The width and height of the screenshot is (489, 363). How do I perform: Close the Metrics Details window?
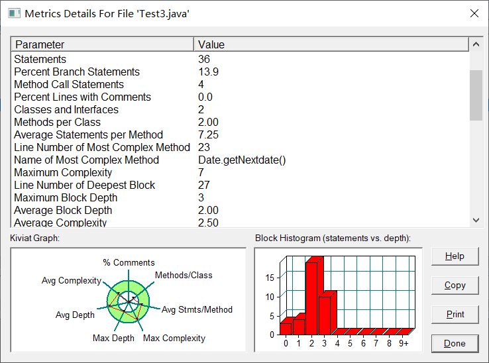(474, 13)
